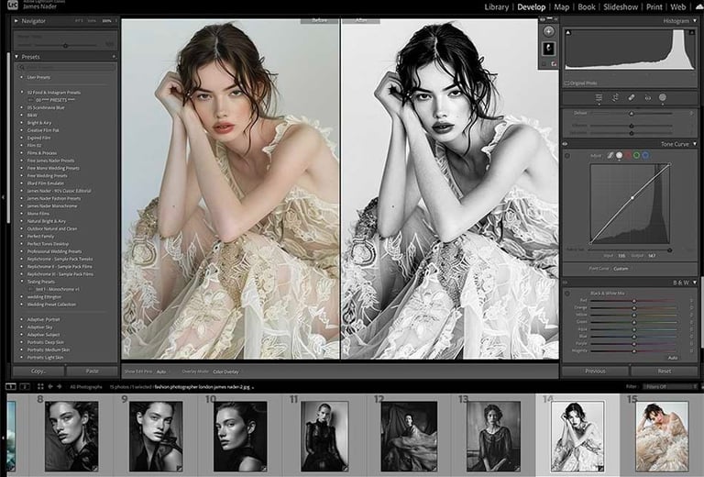
Task: Open the Point Curve Custom dropdown
Action: click(x=621, y=269)
